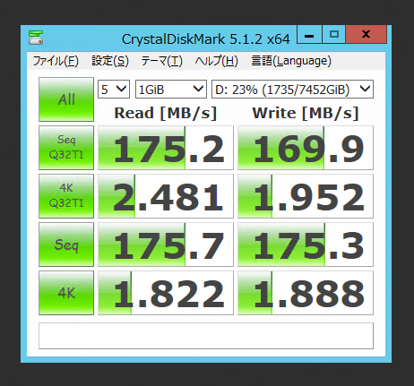Click the 4K Q32T1 write result 1.952

click(306, 196)
